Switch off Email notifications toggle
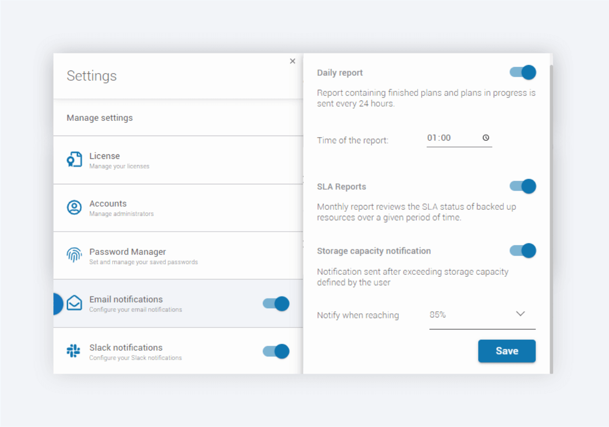The image size is (609, 427). click(276, 304)
